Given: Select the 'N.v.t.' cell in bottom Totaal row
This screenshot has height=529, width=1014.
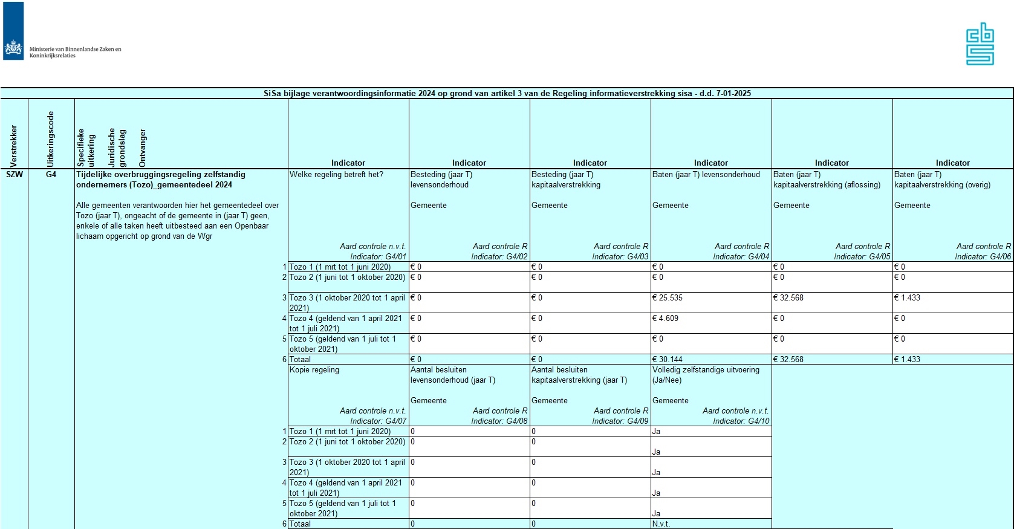Looking at the screenshot, I should (710, 524).
